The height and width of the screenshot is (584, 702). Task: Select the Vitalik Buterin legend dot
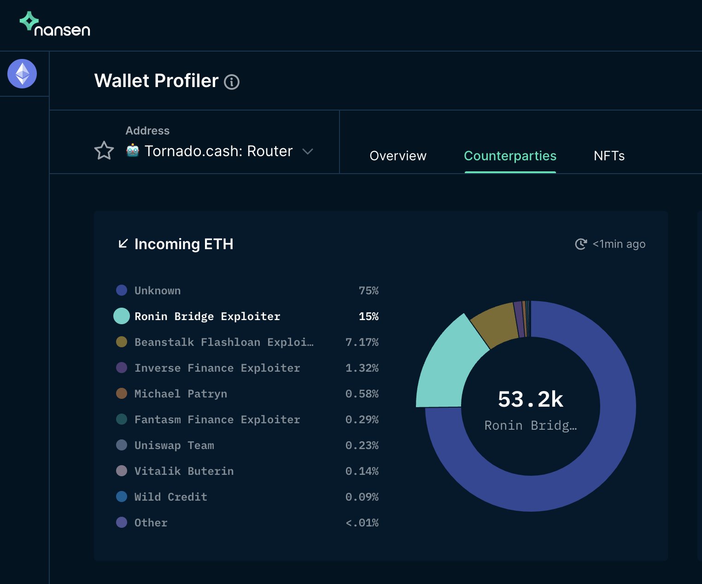[122, 471]
